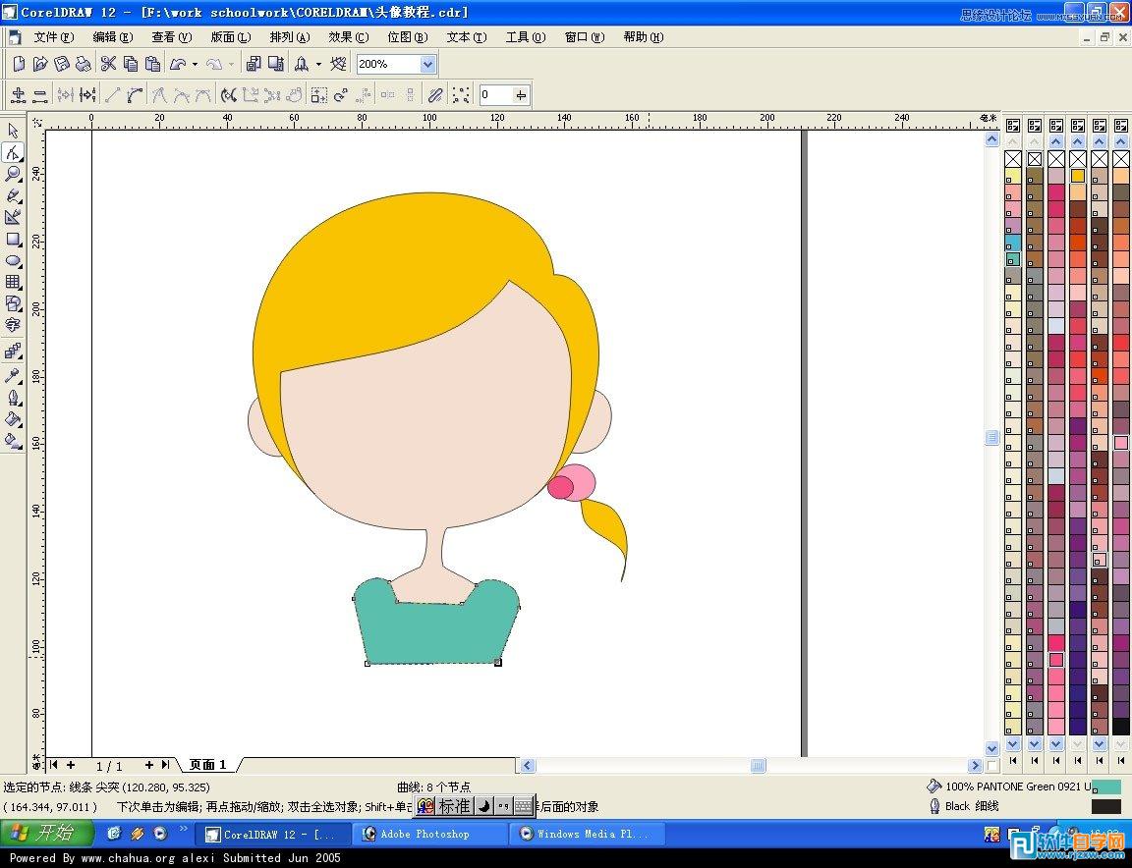Click the 开始 Start button

pos(47,834)
